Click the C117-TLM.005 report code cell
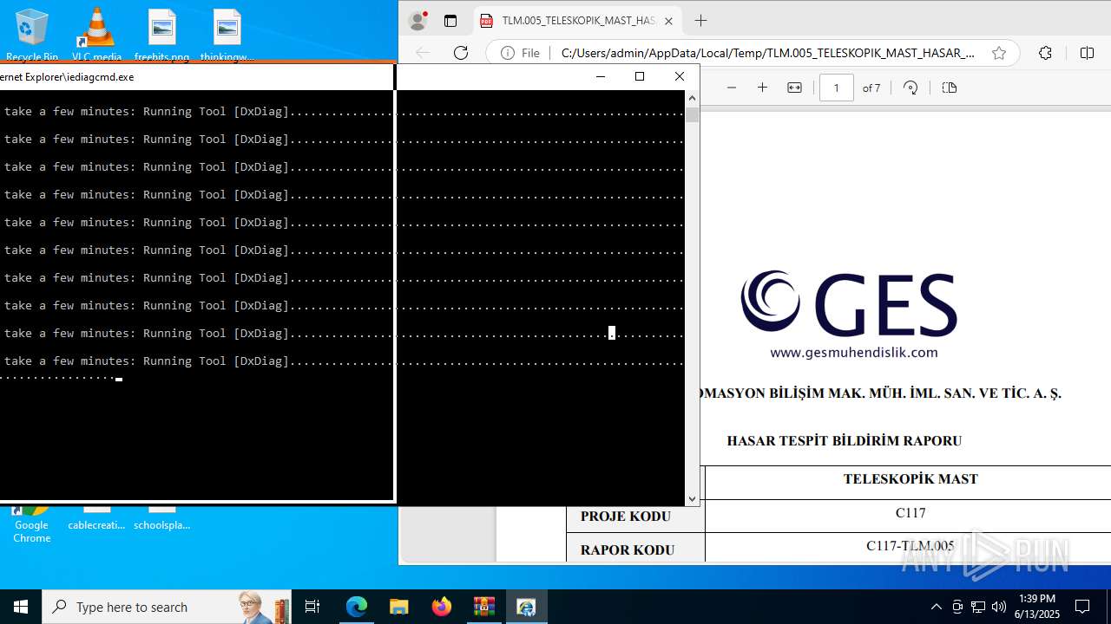The height and width of the screenshot is (624, 1111). coord(910,546)
